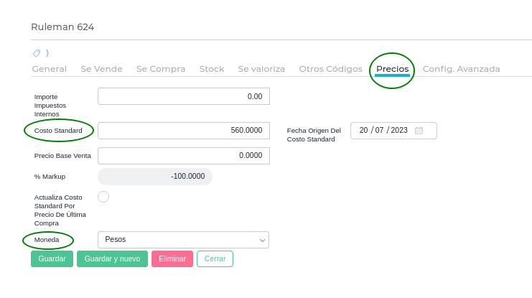Select the Stock tab

tap(212, 69)
